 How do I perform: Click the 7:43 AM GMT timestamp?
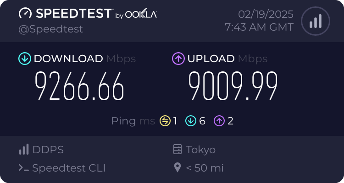click(259, 27)
